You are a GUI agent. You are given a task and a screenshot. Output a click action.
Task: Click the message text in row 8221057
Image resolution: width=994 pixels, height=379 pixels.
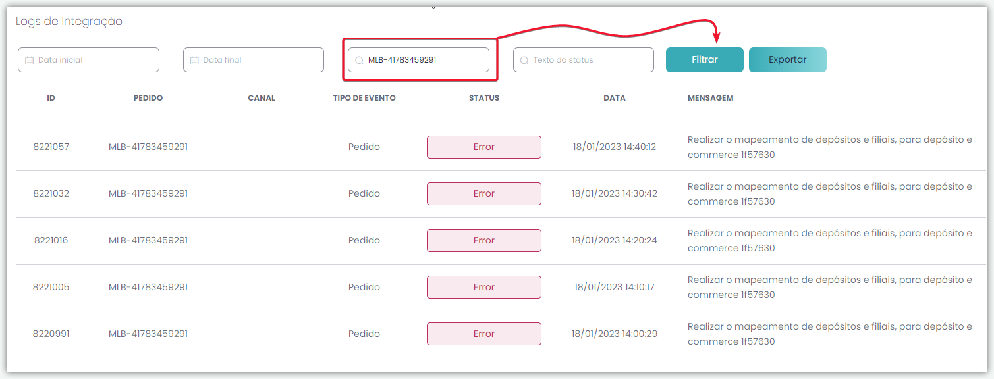(830, 147)
